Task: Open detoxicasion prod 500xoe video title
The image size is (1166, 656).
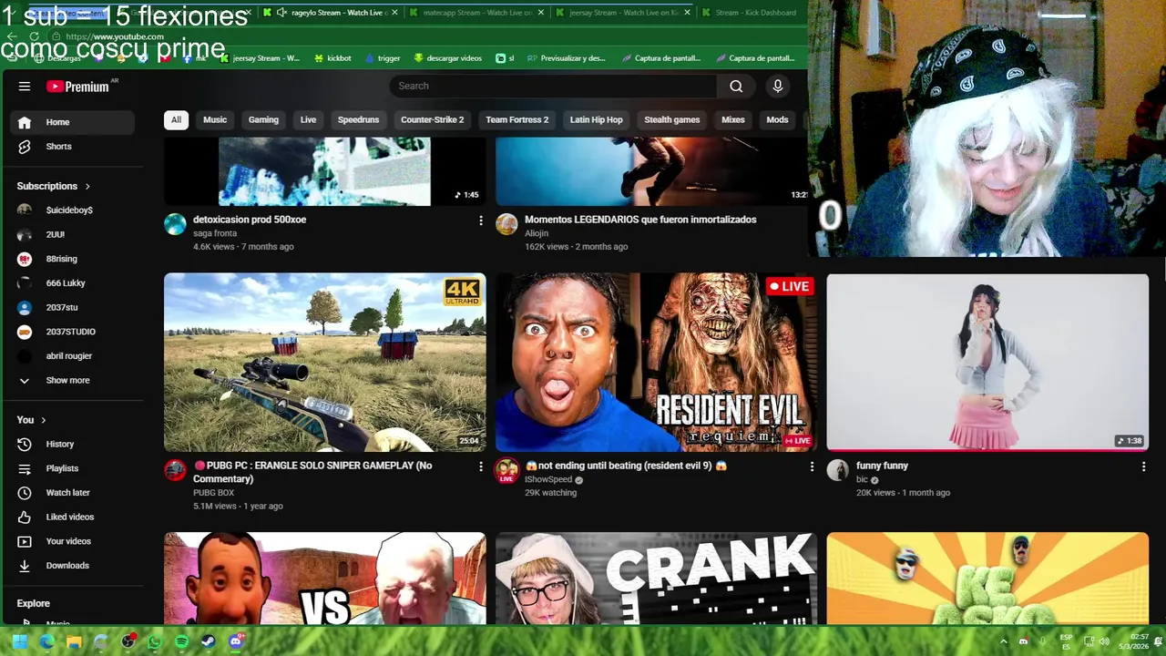Action: [x=250, y=220]
